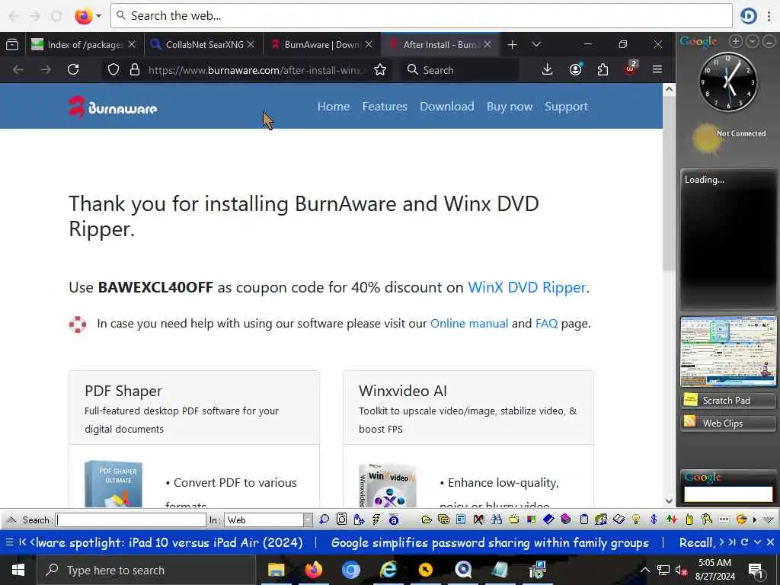Image resolution: width=780 pixels, height=585 pixels.
Task: Refresh the news ticker feed
Action: pyautogui.click(x=745, y=542)
